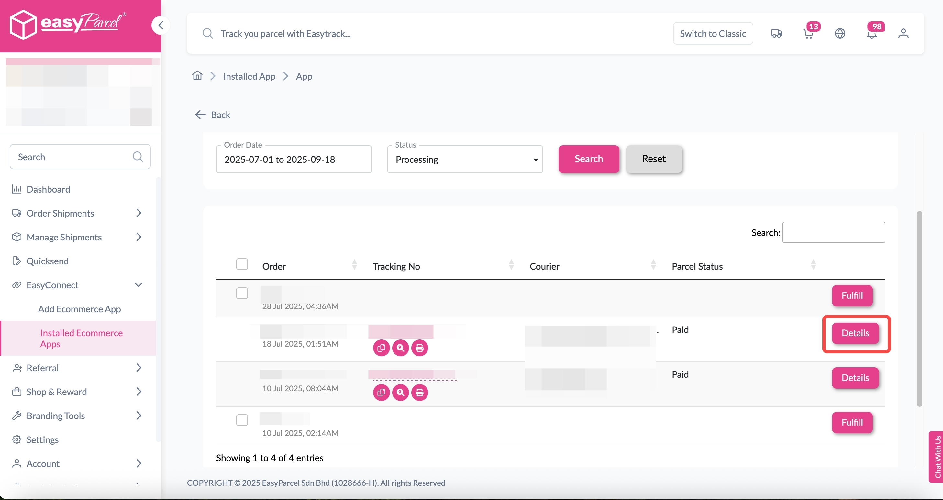Select all orders using header checkbox

(x=242, y=263)
